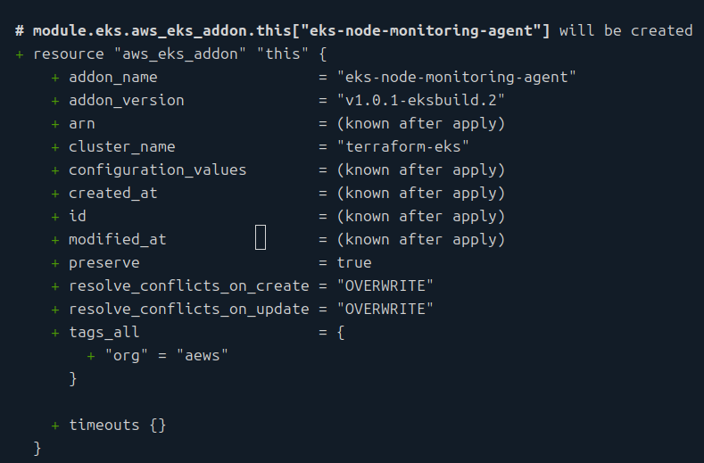Click the "eks-node-monitoring-agent" addon_name value

click(x=456, y=77)
